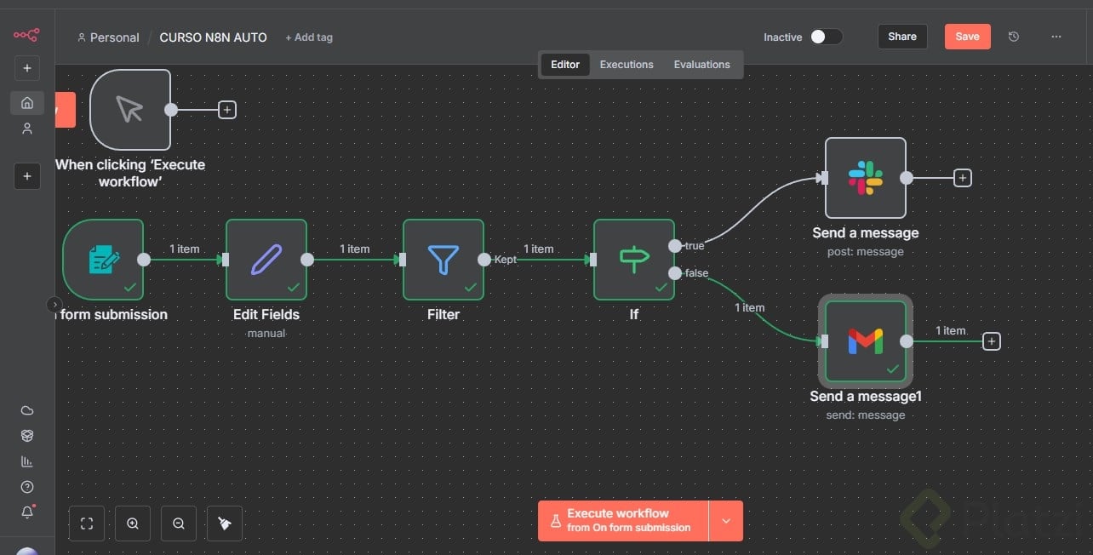Select the Gmail Send a message1 node

point(866,341)
